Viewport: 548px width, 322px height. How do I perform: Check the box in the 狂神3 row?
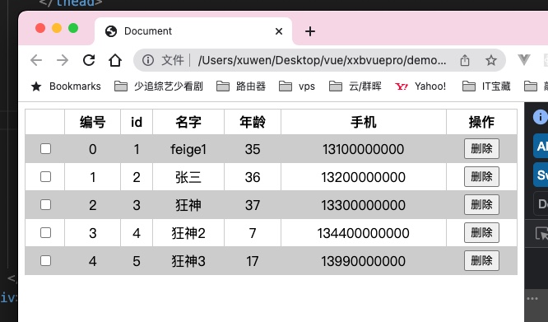[45, 260]
